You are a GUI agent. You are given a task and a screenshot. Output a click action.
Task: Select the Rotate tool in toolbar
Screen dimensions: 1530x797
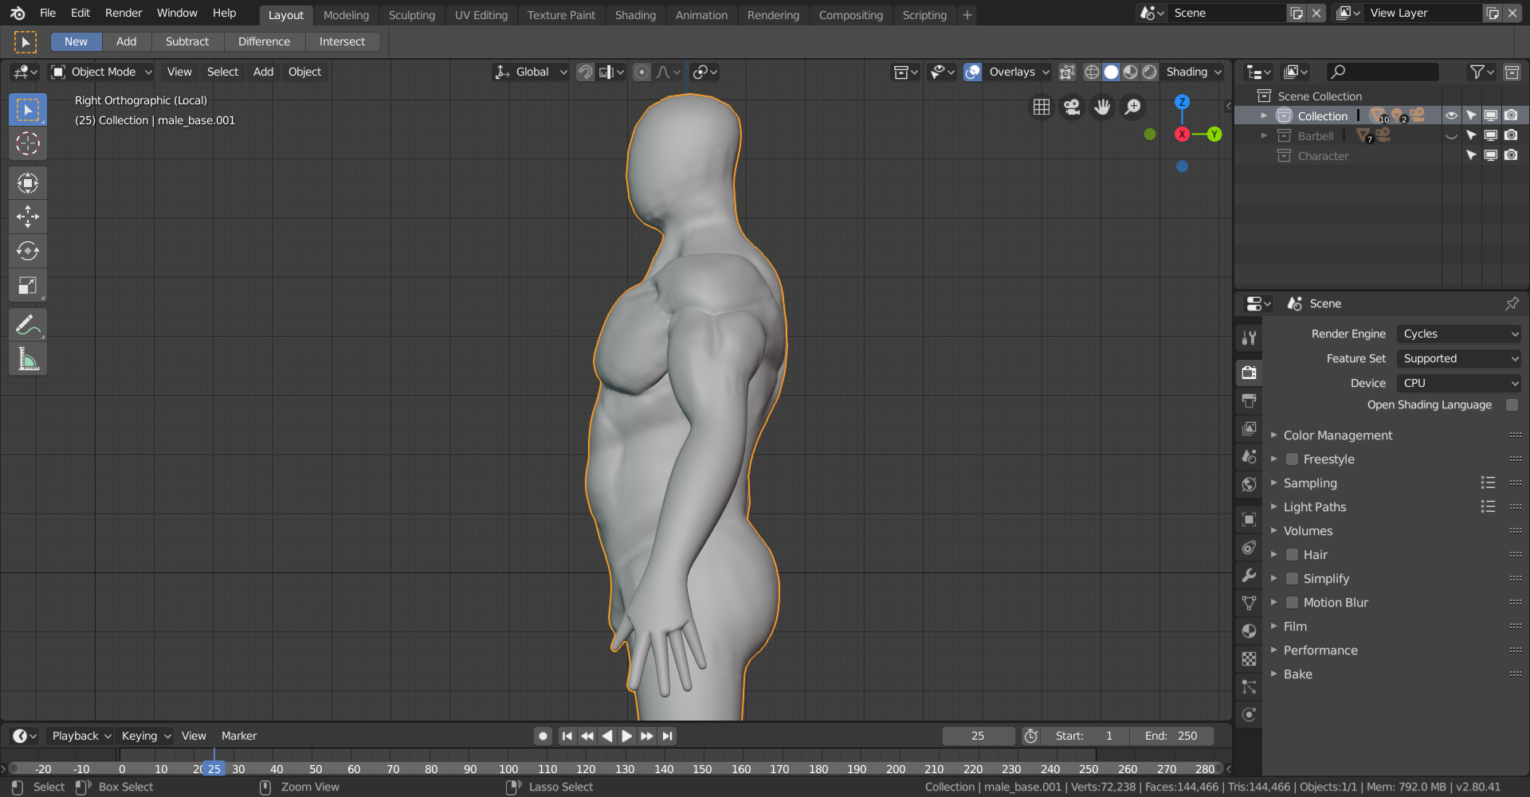[x=28, y=251]
